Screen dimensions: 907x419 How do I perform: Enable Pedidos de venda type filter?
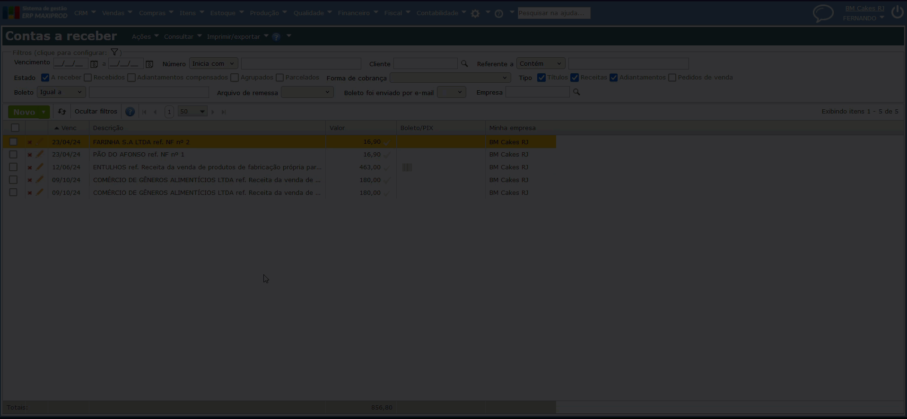coord(672,78)
